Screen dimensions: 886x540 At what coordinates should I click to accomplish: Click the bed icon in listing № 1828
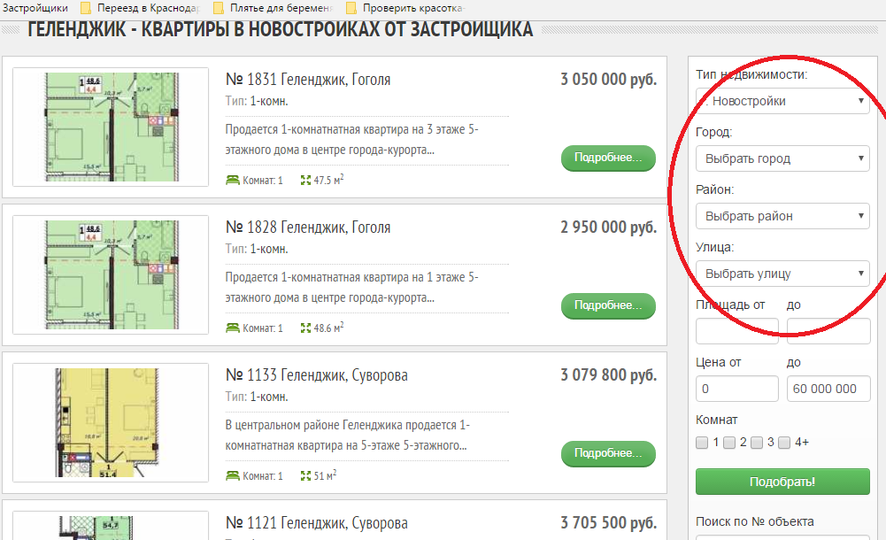(232, 328)
